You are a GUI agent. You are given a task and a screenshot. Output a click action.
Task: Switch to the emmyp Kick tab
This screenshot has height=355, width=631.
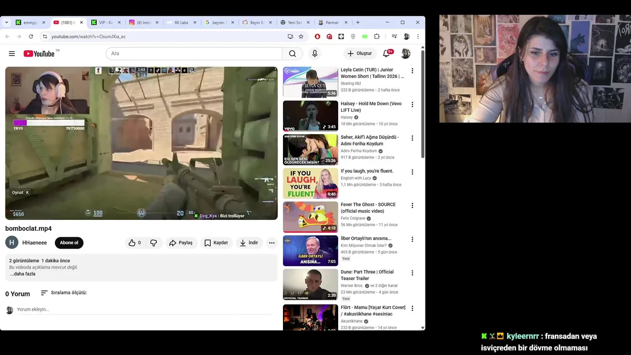[x=30, y=22]
